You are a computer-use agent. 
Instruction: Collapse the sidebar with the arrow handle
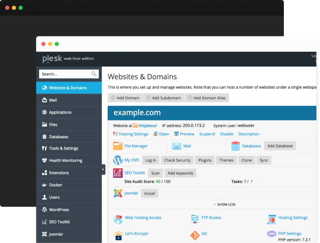tap(103, 169)
